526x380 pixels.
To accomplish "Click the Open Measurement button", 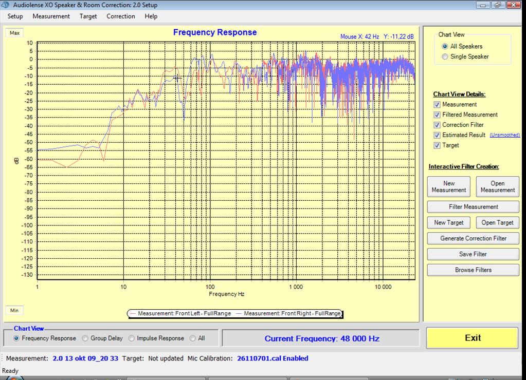I will tap(497, 186).
